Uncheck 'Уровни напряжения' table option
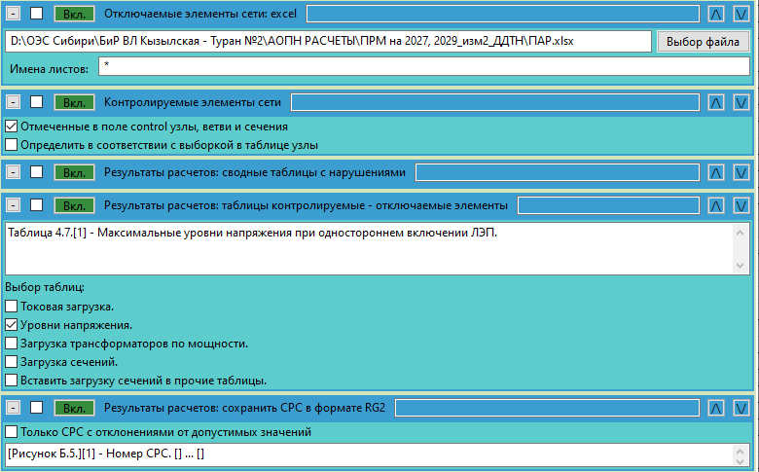759x472 pixels. 12,325
